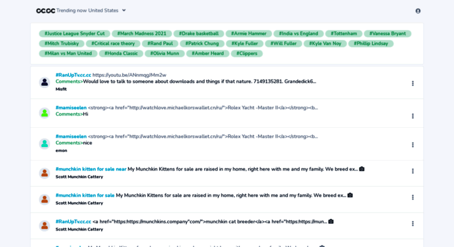Screen dimensions: 454x247
Task: Open more options for '#munchkin kitten for sale' post
Action: 413,197
